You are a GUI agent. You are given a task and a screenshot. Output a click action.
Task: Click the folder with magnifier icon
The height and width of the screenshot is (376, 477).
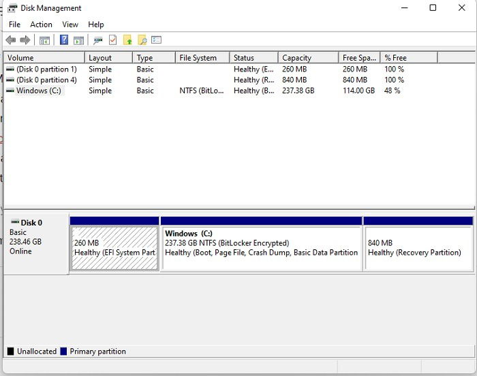142,40
